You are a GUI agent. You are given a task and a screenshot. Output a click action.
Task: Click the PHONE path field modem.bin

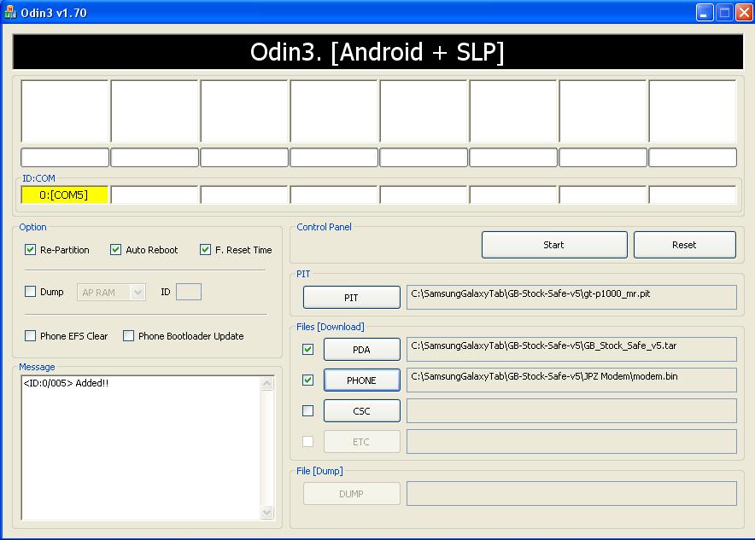571,380
